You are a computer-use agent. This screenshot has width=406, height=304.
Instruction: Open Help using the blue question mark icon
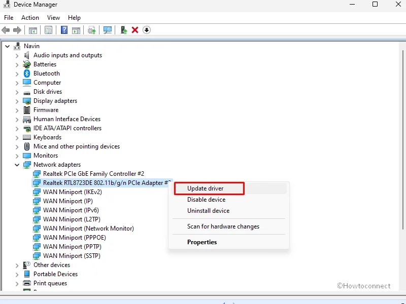pyautogui.click(x=64, y=30)
